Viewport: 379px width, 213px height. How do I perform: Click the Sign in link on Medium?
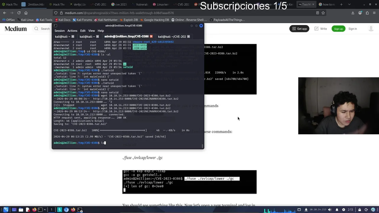tap(353, 29)
